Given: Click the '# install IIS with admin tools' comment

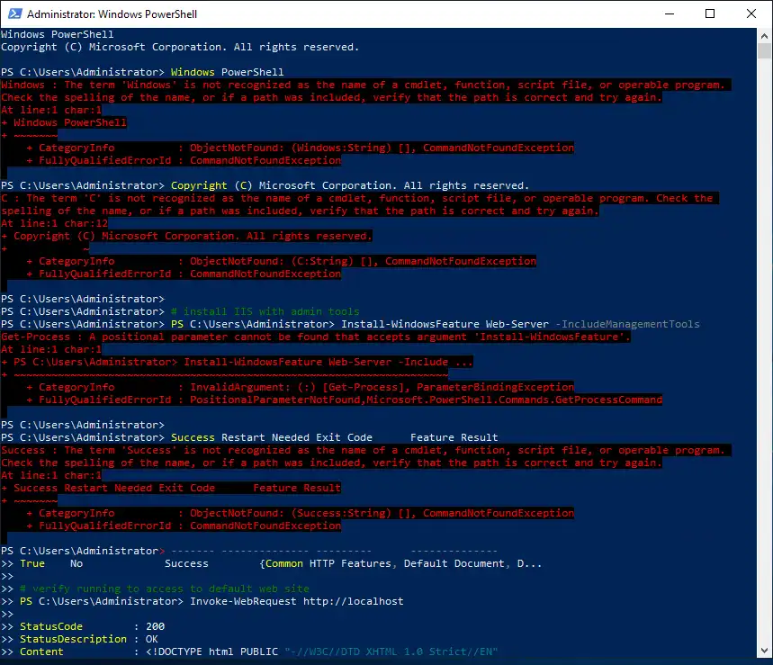Looking at the screenshot, I should (265, 311).
